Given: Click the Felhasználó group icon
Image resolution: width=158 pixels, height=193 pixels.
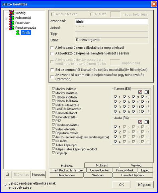Looking at the screenshot, I should (x=12, y=18).
